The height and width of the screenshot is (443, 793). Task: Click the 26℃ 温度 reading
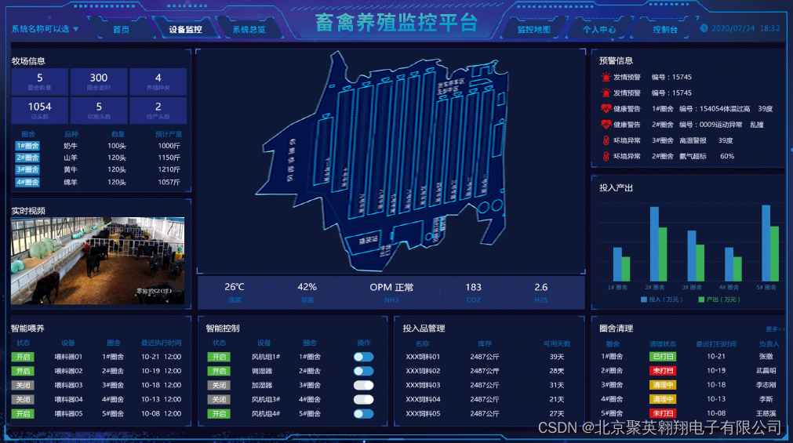pos(235,292)
